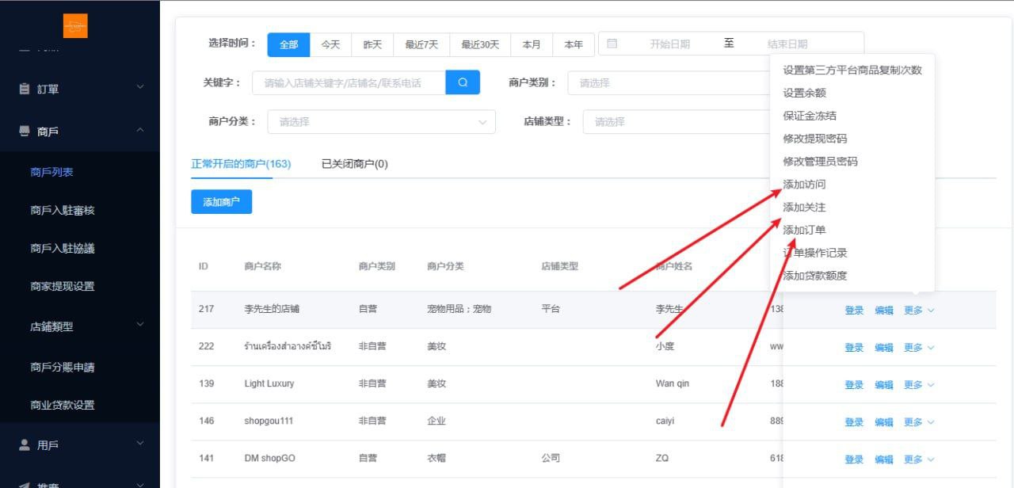The width and height of the screenshot is (1014, 488).
Task: Open the 商户分类 dropdown
Action: click(x=381, y=122)
